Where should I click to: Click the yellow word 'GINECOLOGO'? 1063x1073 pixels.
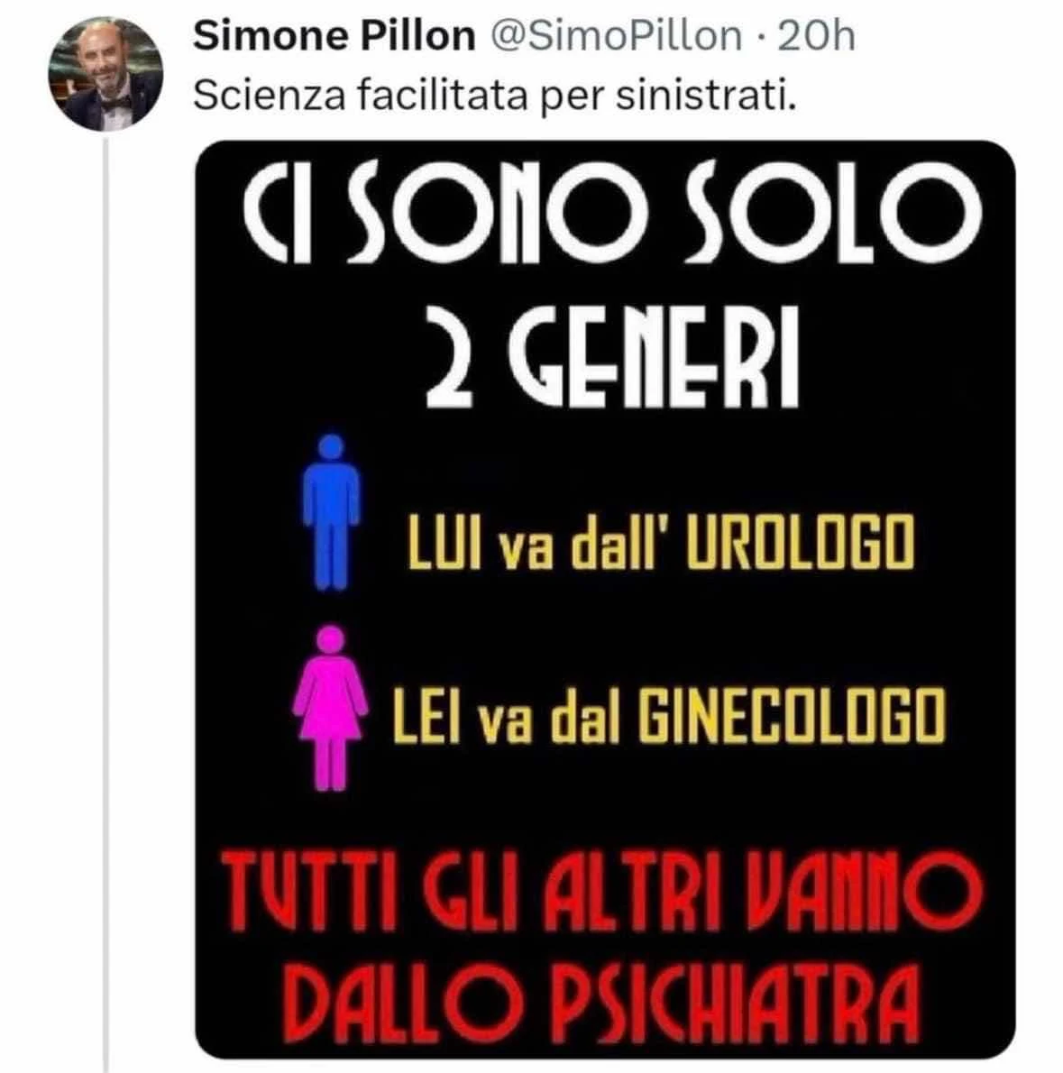tap(793, 716)
